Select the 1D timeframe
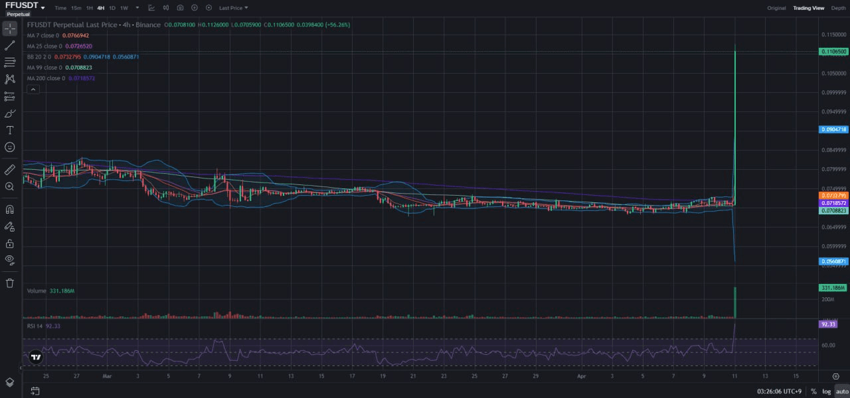The height and width of the screenshot is (398, 850). [112, 7]
